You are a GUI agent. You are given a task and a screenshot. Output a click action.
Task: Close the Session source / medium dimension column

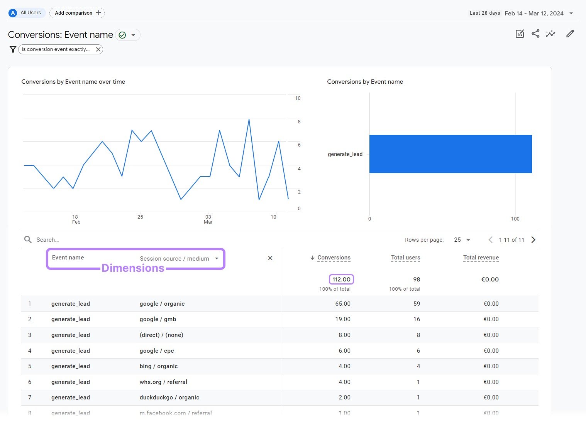pyautogui.click(x=270, y=258)
